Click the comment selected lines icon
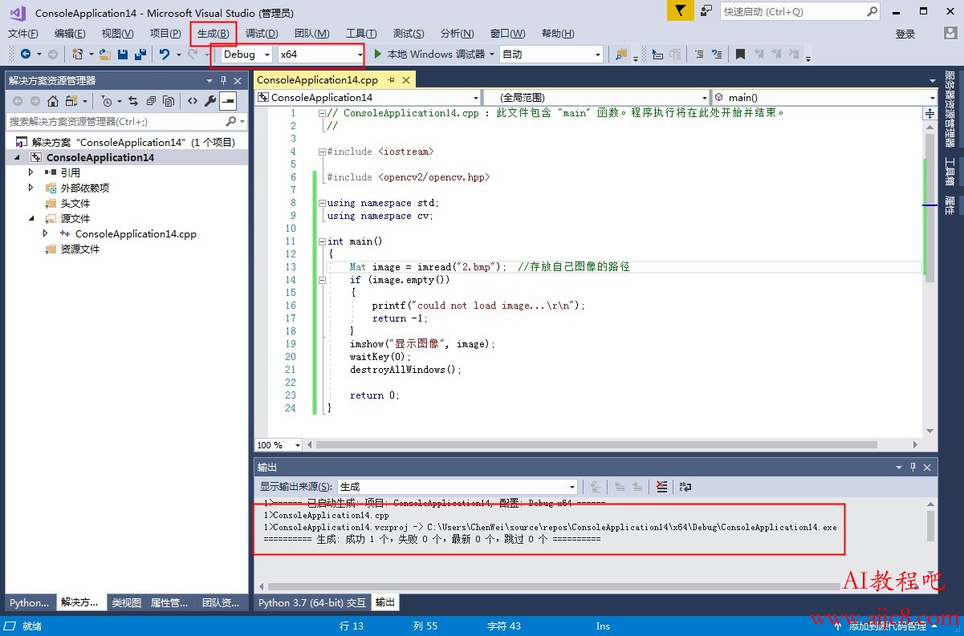This screenshot has height=636, width=964. [x=699, y=54]
